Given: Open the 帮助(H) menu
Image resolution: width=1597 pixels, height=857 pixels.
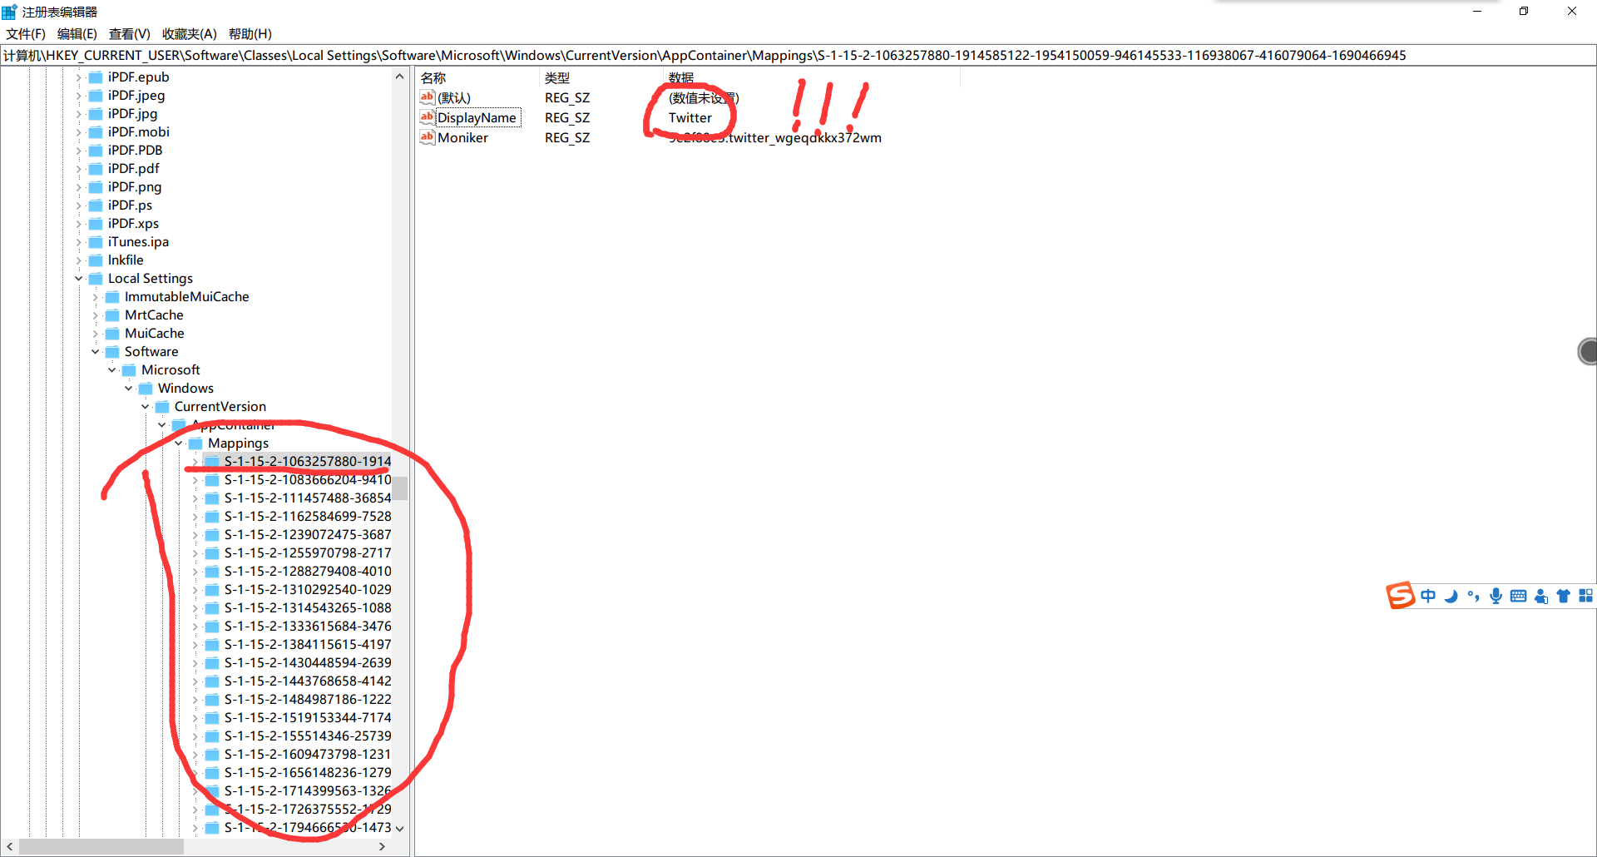Looking at the screenshot, I should [x=250, y=34].
